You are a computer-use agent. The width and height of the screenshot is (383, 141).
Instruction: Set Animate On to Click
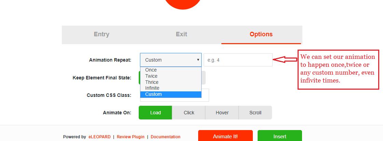click(x=189, y=113)
